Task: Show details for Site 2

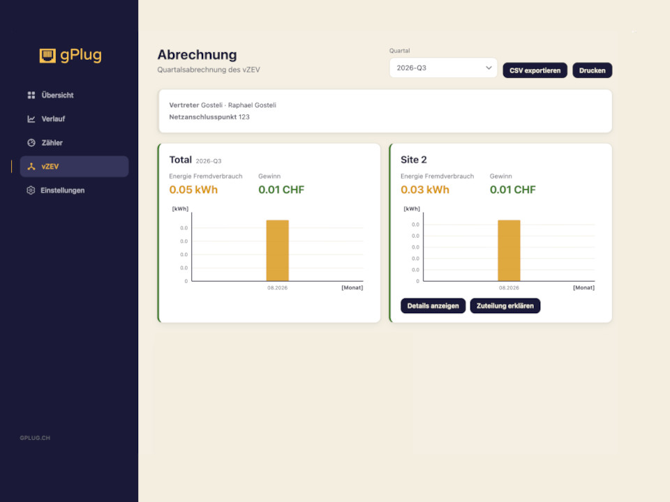Action: click(433, 305)
